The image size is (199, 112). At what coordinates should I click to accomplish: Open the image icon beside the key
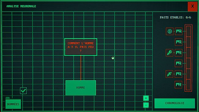click(179, 53)
